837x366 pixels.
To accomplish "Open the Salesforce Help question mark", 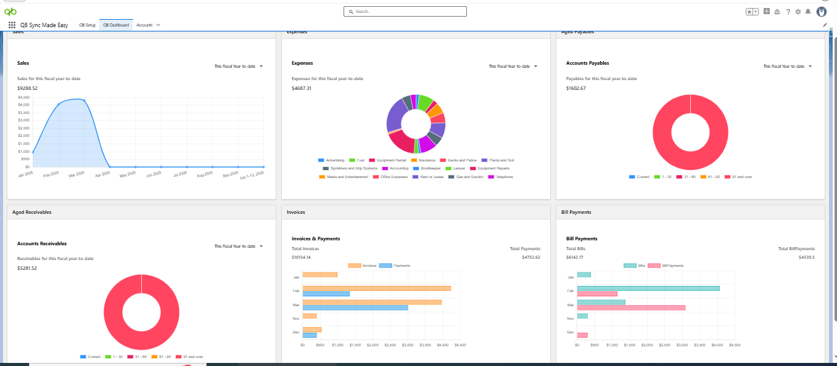I will (x=788, y=12).
